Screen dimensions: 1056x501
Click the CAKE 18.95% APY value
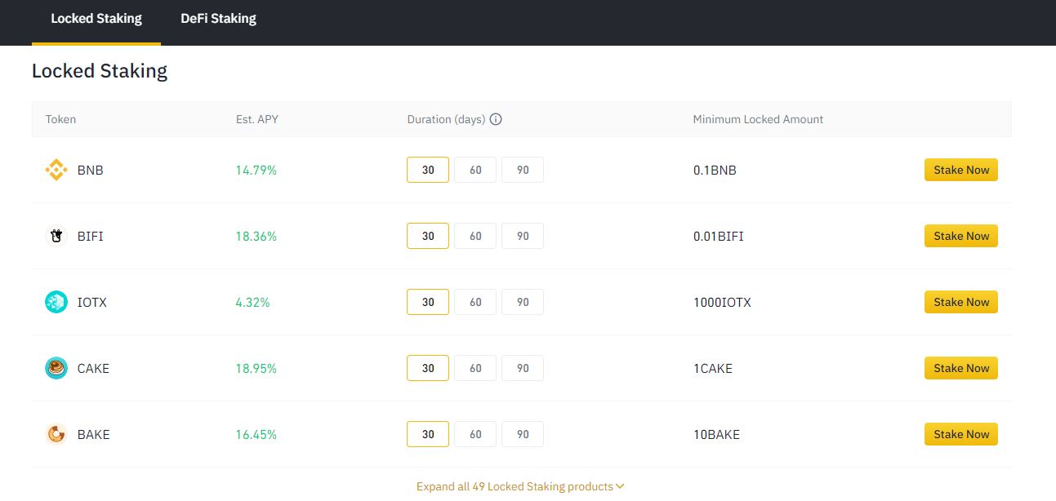click(256, 369)
